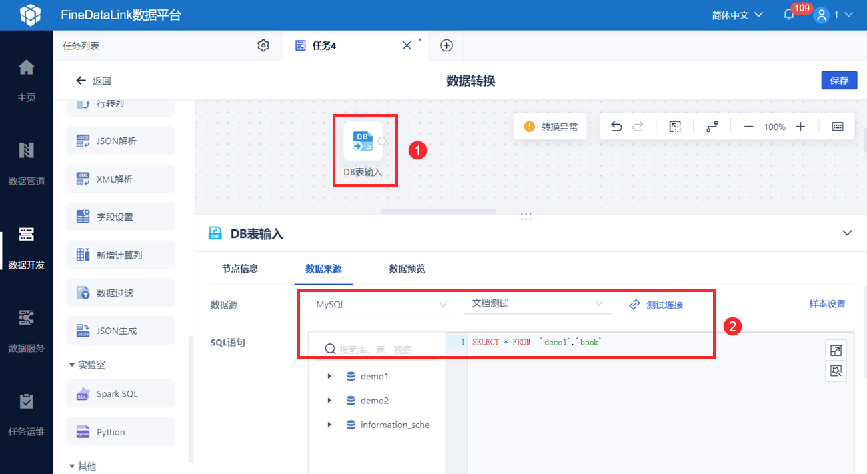Add a new tab with plus icon
The width and height of the screenshot is (867, 474).
coord(446,45)
